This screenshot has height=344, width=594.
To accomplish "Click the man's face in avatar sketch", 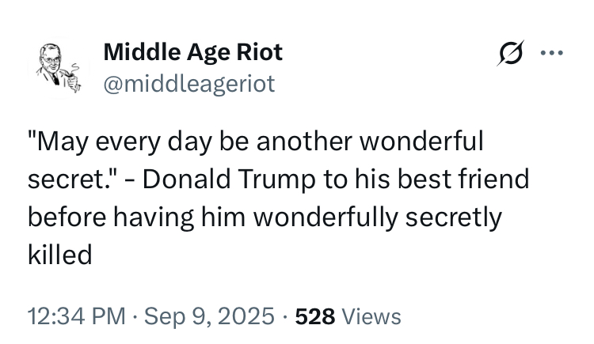I will coord(51,59).
